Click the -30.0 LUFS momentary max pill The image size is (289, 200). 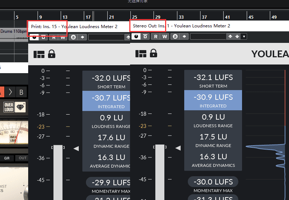pos(213,182)
